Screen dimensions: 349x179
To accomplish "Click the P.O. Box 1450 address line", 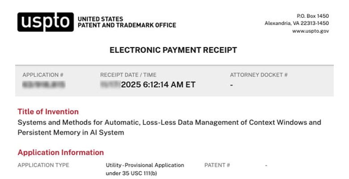I will [312, 16].
